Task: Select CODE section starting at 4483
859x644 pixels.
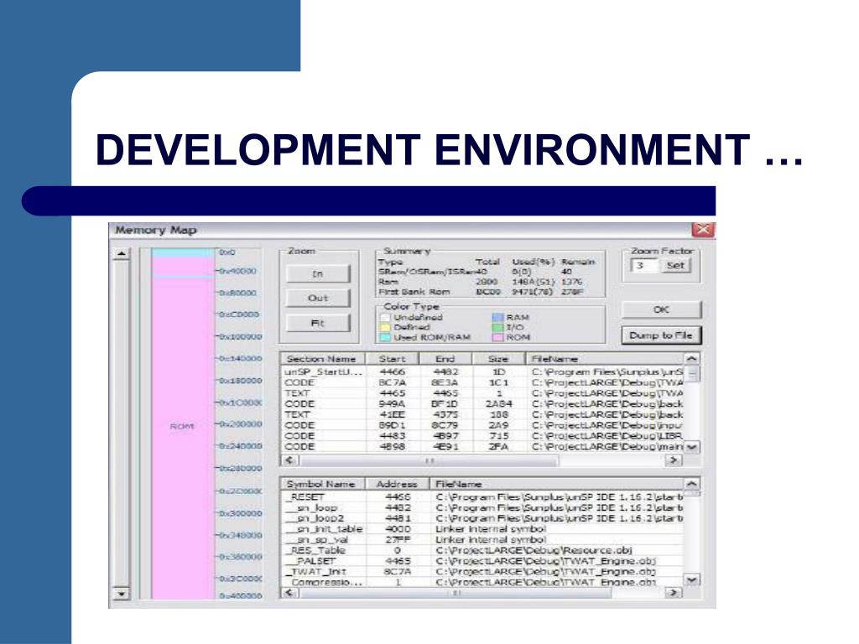Action: (x=482, y=436)
